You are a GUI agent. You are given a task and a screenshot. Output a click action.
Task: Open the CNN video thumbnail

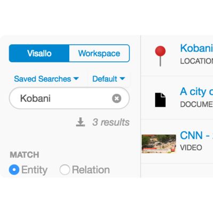coord(159,144)
